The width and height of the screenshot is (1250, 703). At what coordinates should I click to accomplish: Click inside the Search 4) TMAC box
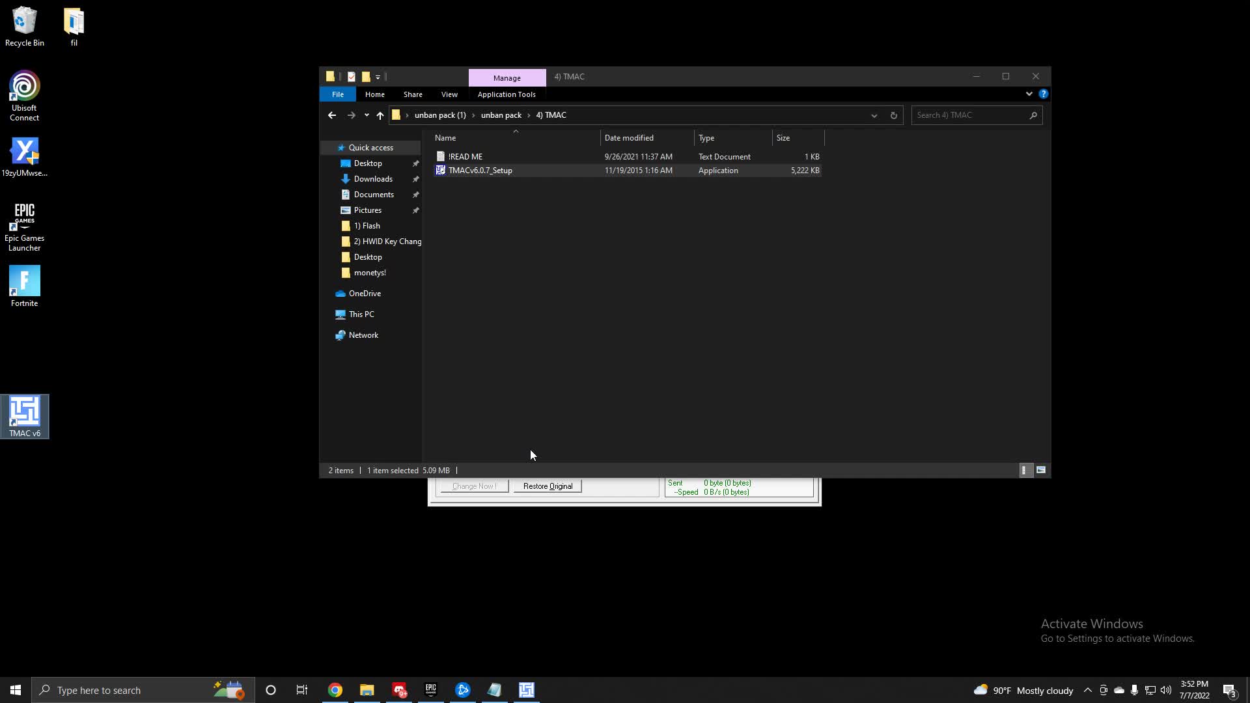[970, 115]
